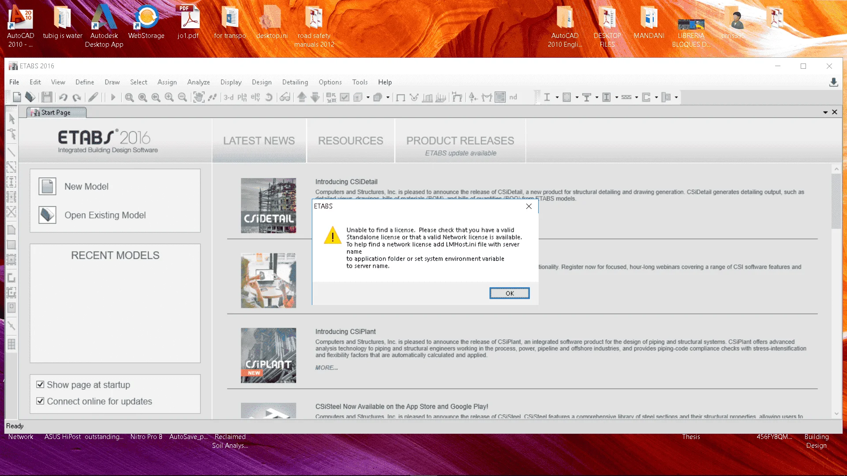Switch to the 3-d view button
This screenshot has width=847, height=476.
pos(229,97)
